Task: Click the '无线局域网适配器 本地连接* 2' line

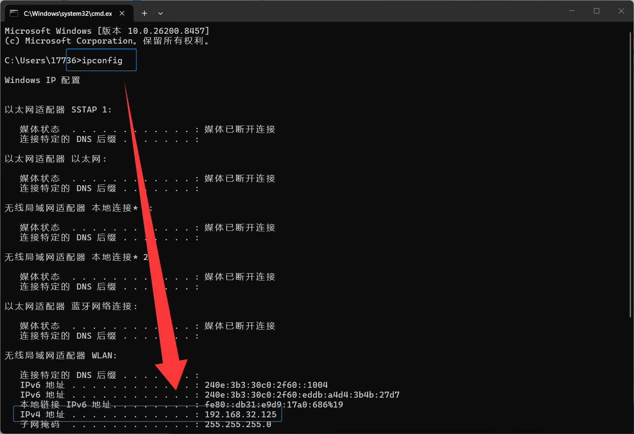Action: pos(76,257)
